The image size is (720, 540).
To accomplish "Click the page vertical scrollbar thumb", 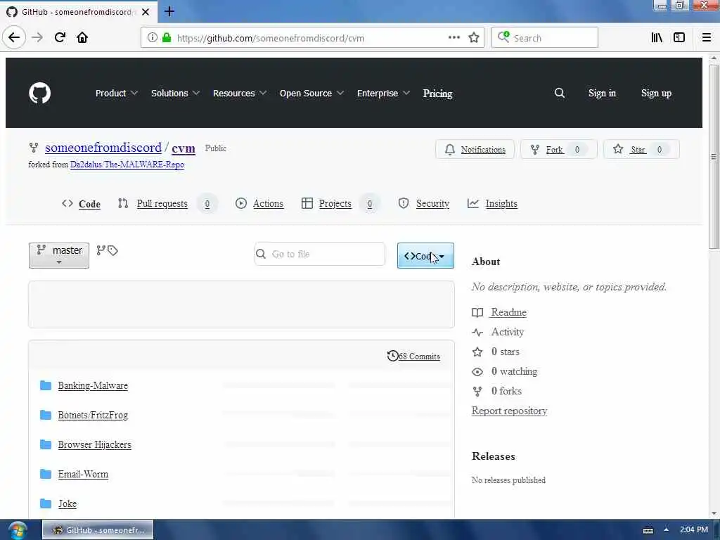I will point(714,157).
